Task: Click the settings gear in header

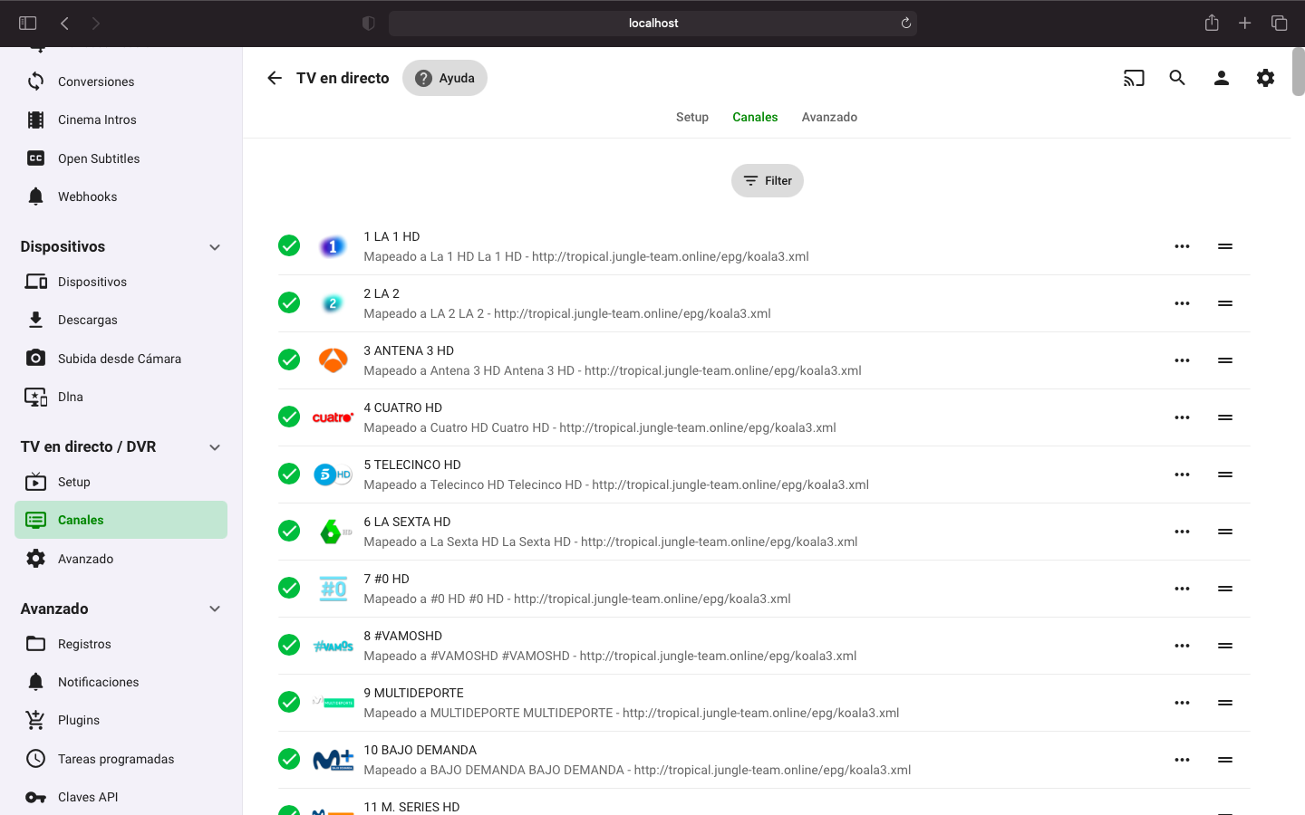Action: 1265,78
